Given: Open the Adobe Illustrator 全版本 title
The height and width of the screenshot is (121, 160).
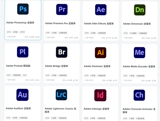Looking at the screenshot, I should coord(97,66).
